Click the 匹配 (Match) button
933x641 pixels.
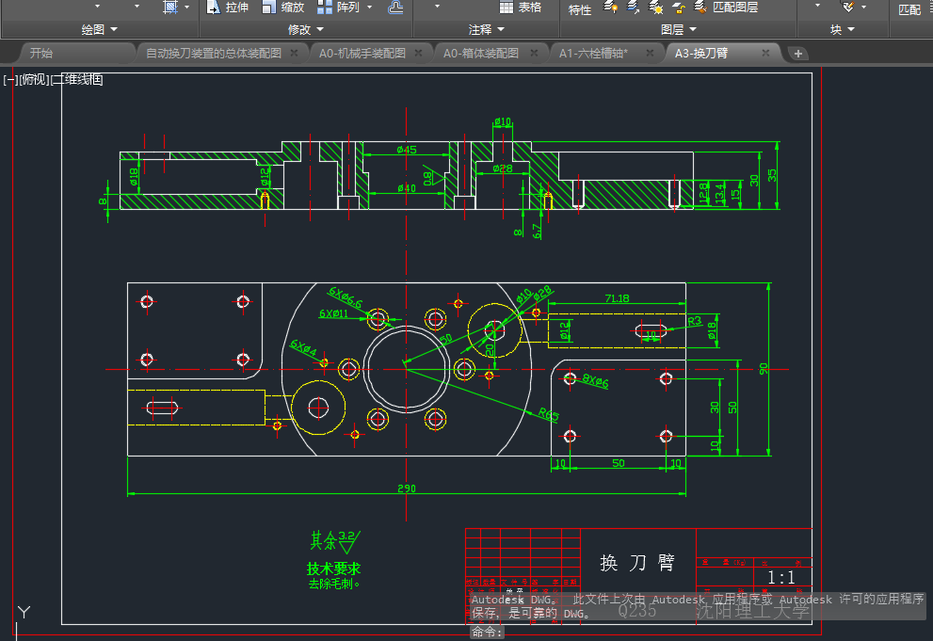click(x=909, y=10)
